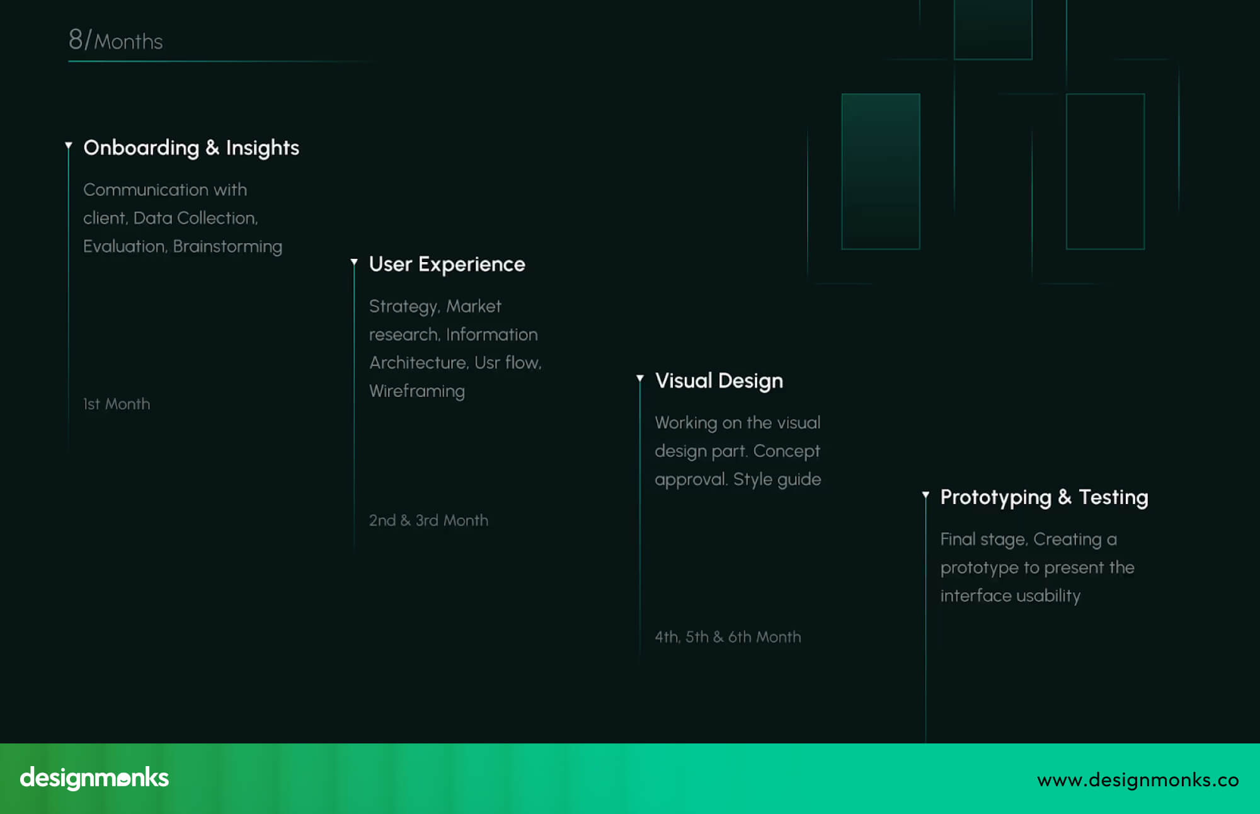This screenshot has height=814, width=1260.
Task: Expand the Prototyping & Testing disclosure triangle
Action: pos(925,496)
